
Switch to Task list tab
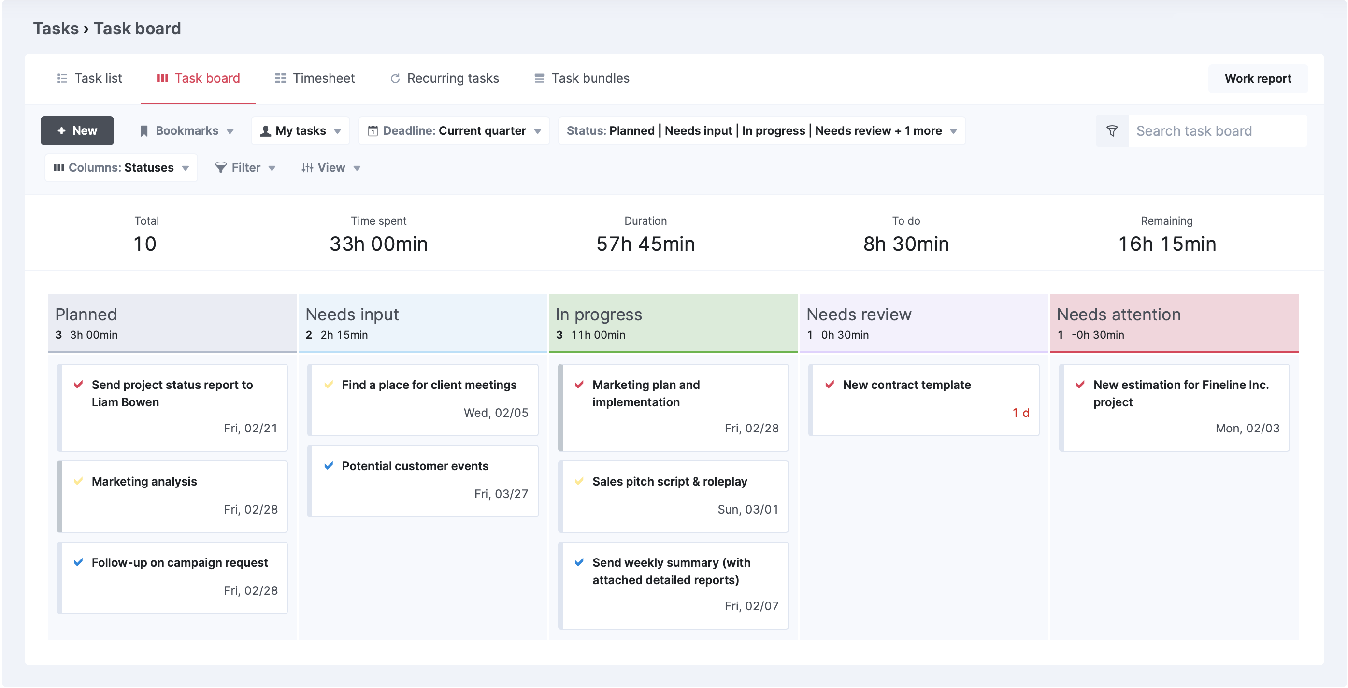point(89,78)
